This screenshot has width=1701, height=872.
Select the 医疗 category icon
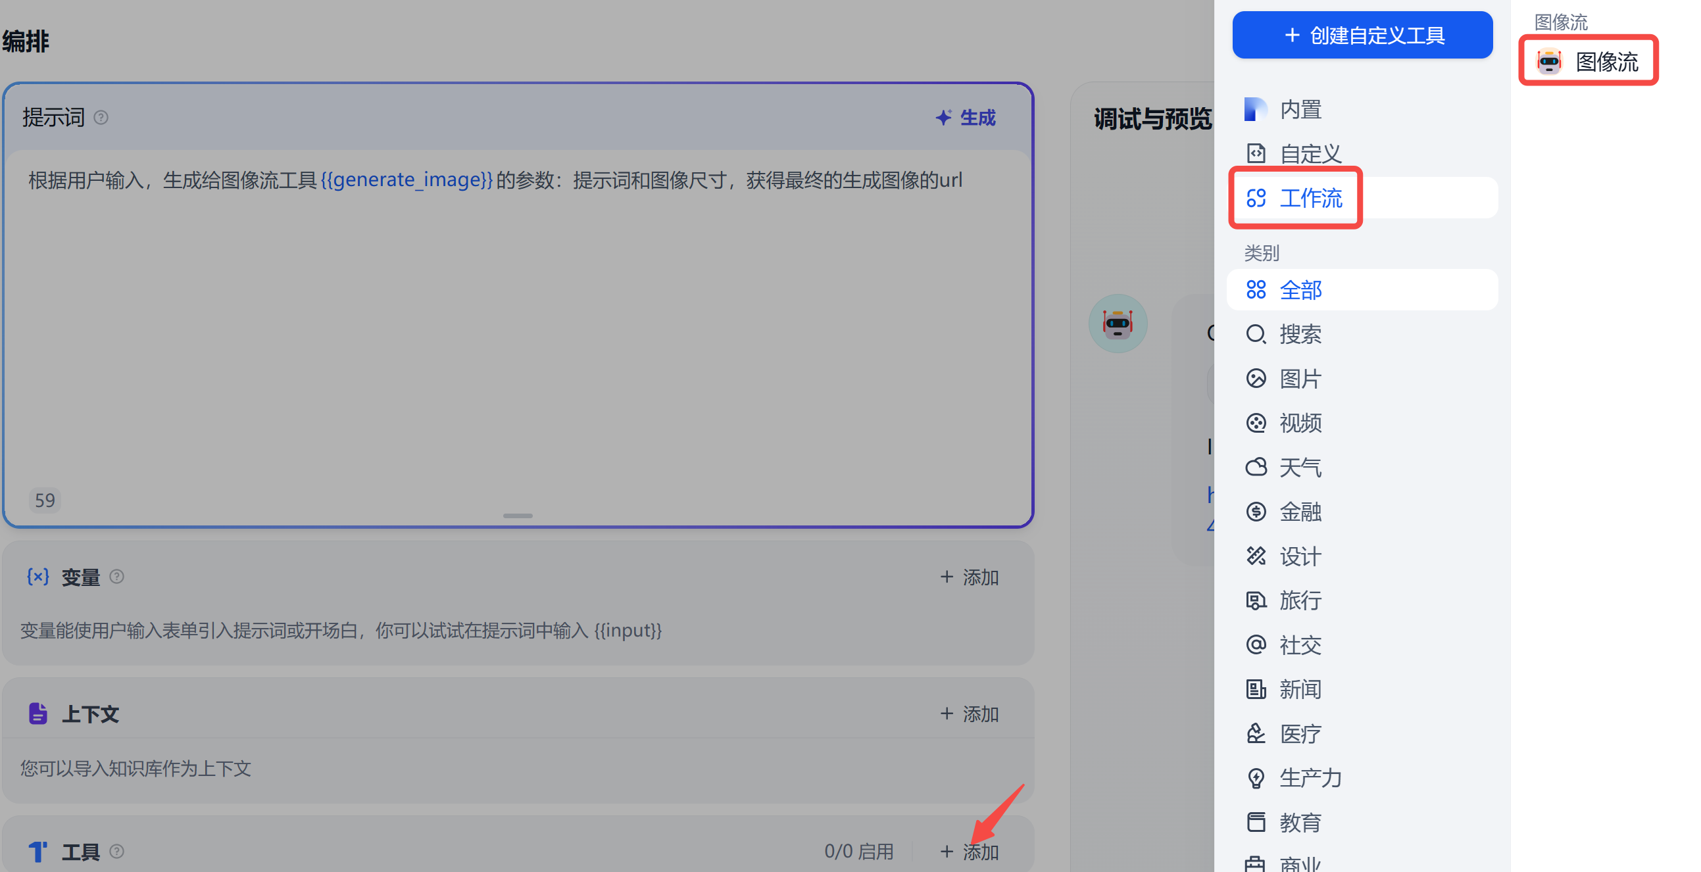click(1256, 733)
